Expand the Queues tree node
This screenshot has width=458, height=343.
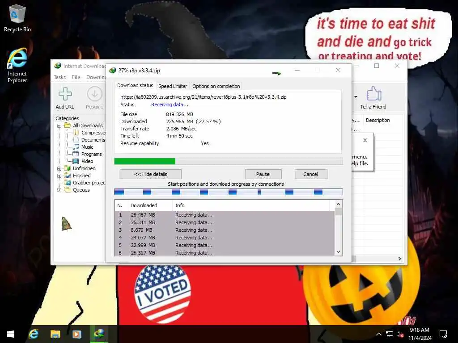(59, 190)
